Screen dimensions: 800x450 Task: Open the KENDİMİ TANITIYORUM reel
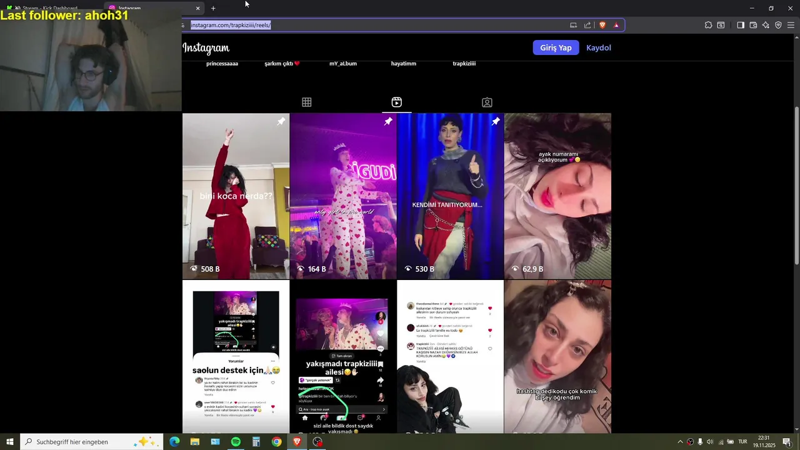click(450, 196)
